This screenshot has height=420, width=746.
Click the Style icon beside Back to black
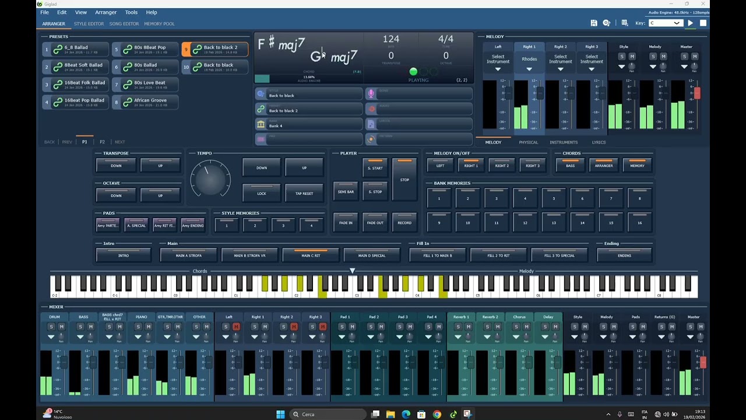[261, 94]
